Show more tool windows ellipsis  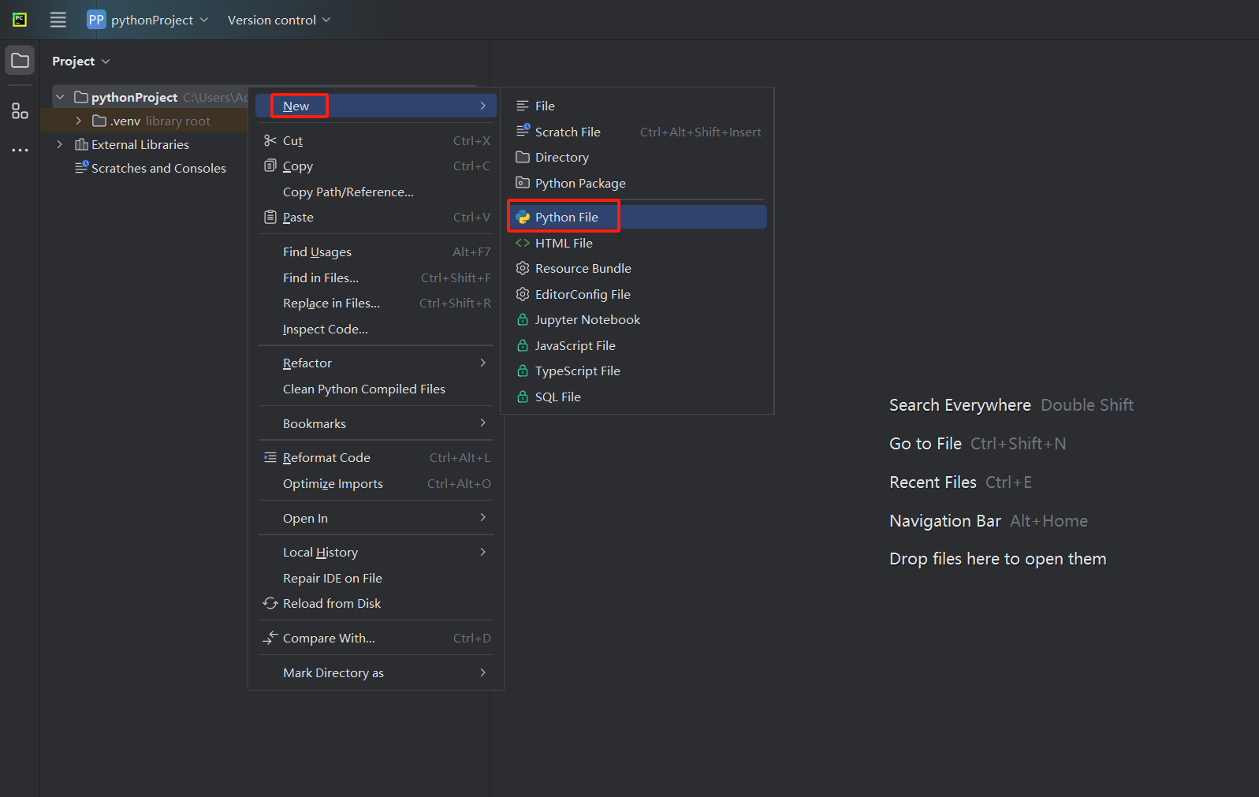click(x=20, y=150)
